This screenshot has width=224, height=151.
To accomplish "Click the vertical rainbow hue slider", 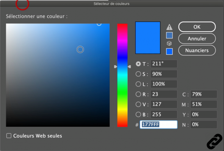I will click(x=122, y=75).
